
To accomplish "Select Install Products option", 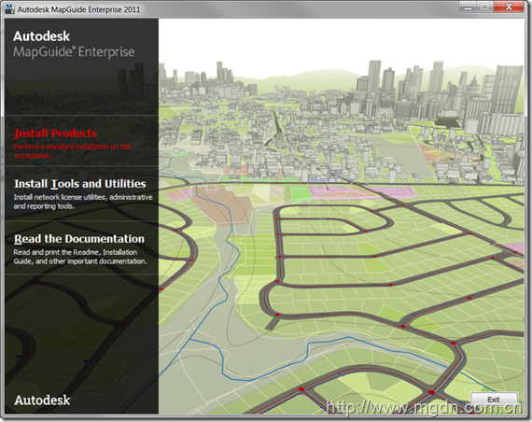I will (x=55, y=134).
